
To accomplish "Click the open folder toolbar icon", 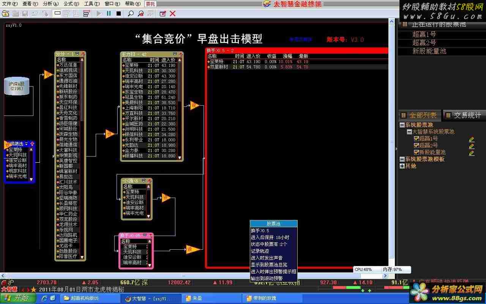I will (5, 14).
